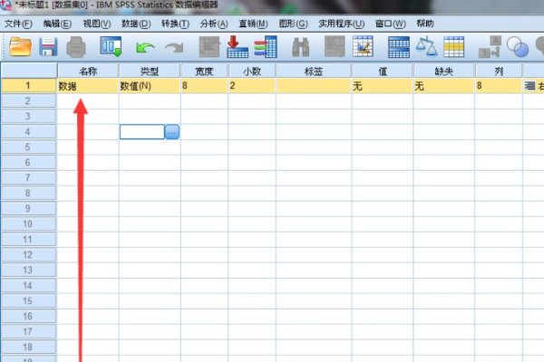Click the gray Redo arrow
This screenshot has height=362, width=544.
click(174, 47)
